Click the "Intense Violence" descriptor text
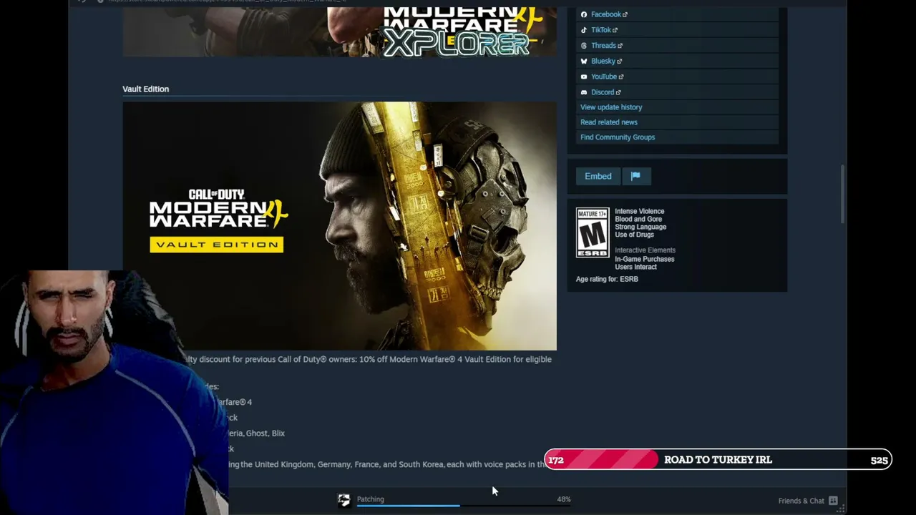Viewport: 916px width, 515px height. point(640,212)
